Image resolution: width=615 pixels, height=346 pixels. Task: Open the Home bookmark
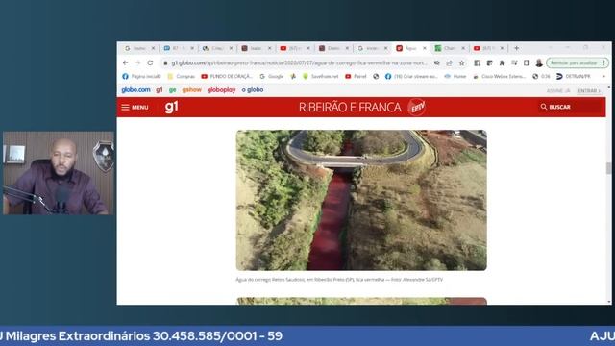tap(455, 77)
